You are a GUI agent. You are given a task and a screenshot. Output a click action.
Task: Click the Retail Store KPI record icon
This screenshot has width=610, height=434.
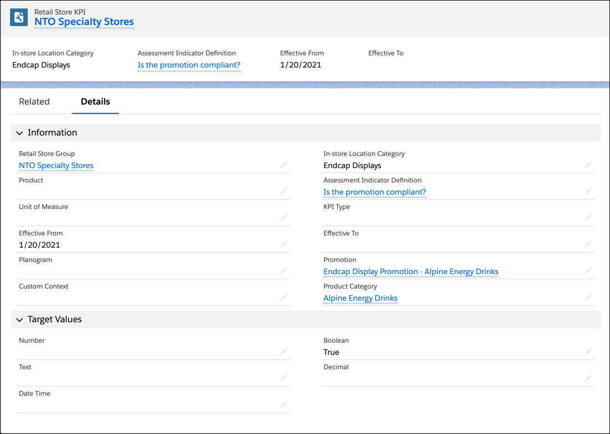19,18
